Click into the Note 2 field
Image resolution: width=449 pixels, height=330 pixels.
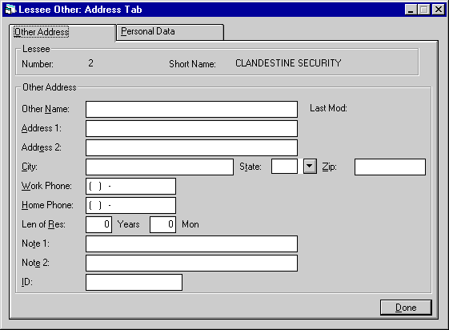point(191,263)
